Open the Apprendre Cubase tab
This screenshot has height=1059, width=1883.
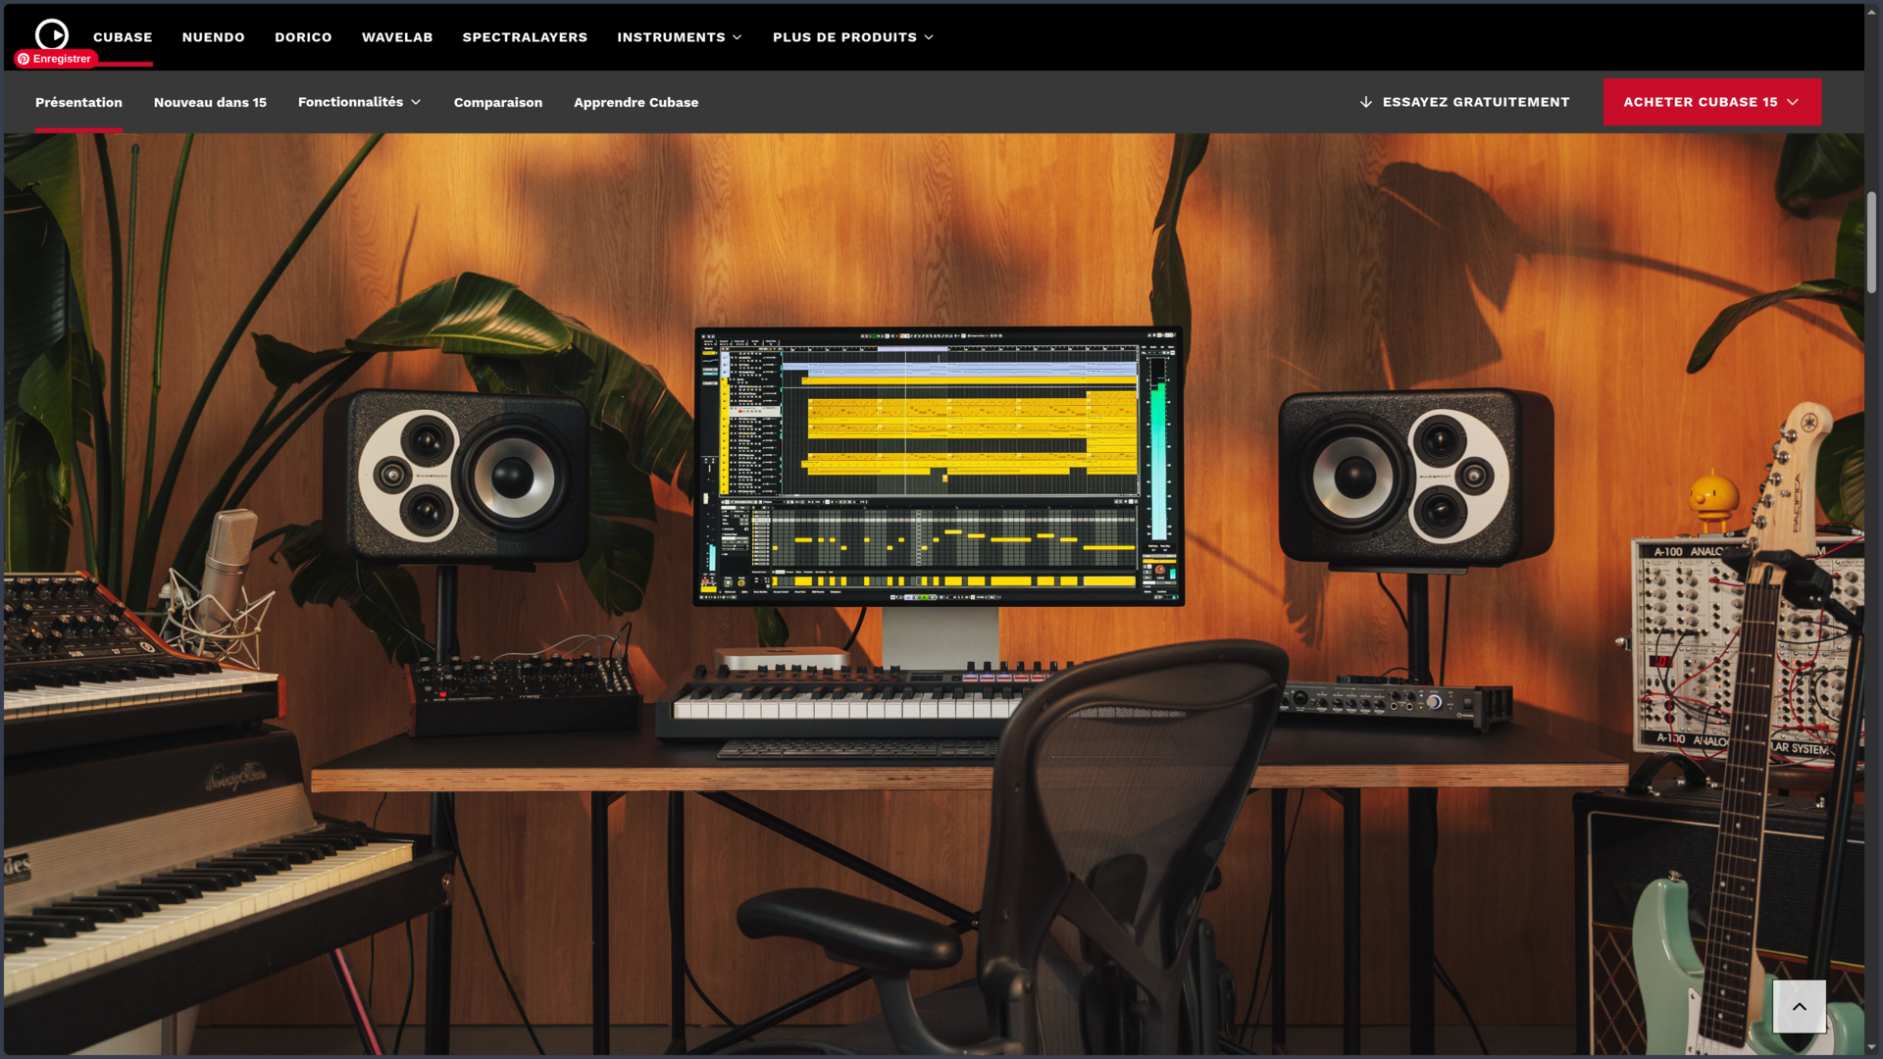coord(636,102)
